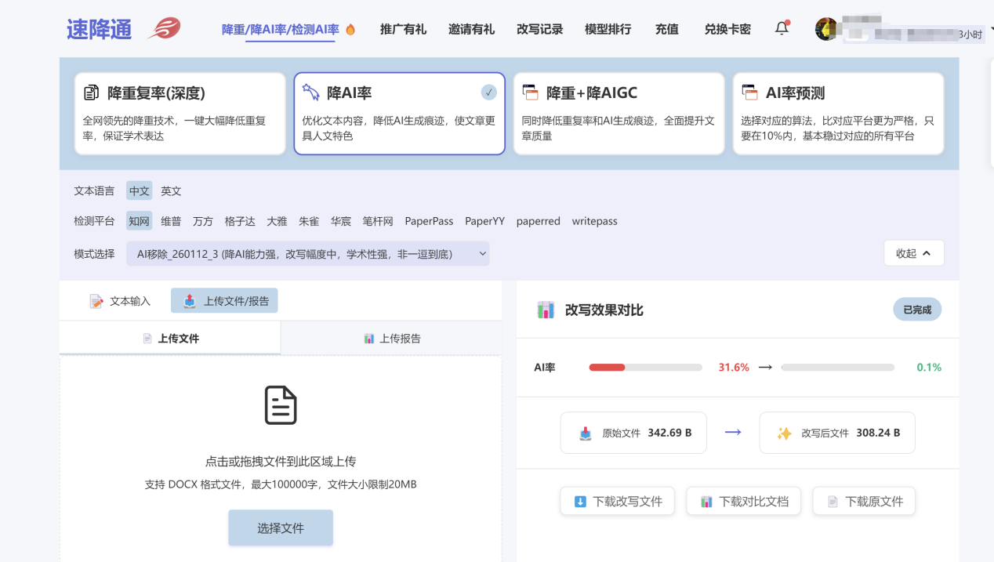Screen dimensions: 994x562
Task: Choose 朱雀 detection platform
Action: pyautogui.click(x=309, y=221)
